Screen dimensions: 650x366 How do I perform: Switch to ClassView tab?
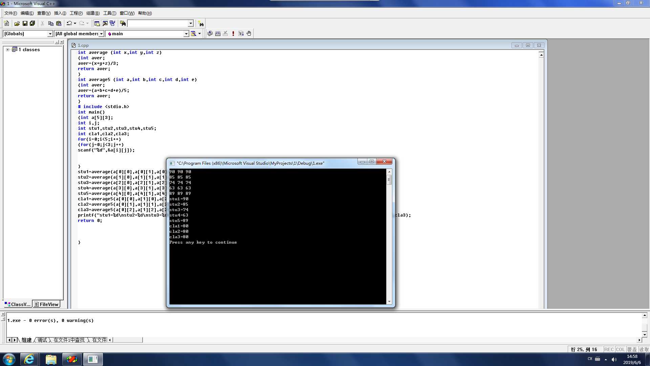(x=18, y=304)
